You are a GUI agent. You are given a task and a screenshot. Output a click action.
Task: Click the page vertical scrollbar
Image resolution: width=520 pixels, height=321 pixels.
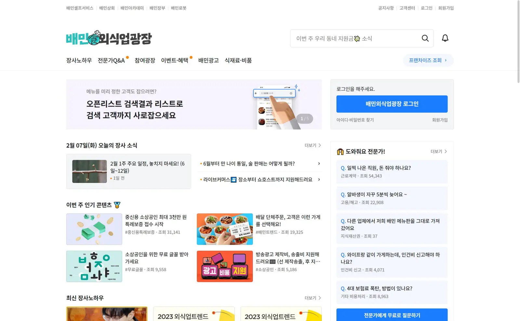518,42
